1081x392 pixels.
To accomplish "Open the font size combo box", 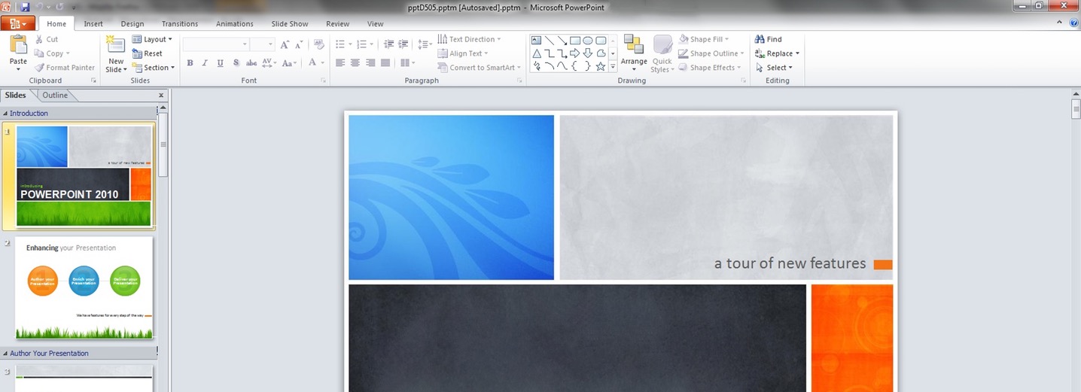I will point(262,45).
